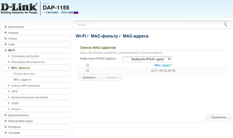Open the Система menu in header
Image resolution: width=233 pixels, height=138 pixels.
point(52,12)
